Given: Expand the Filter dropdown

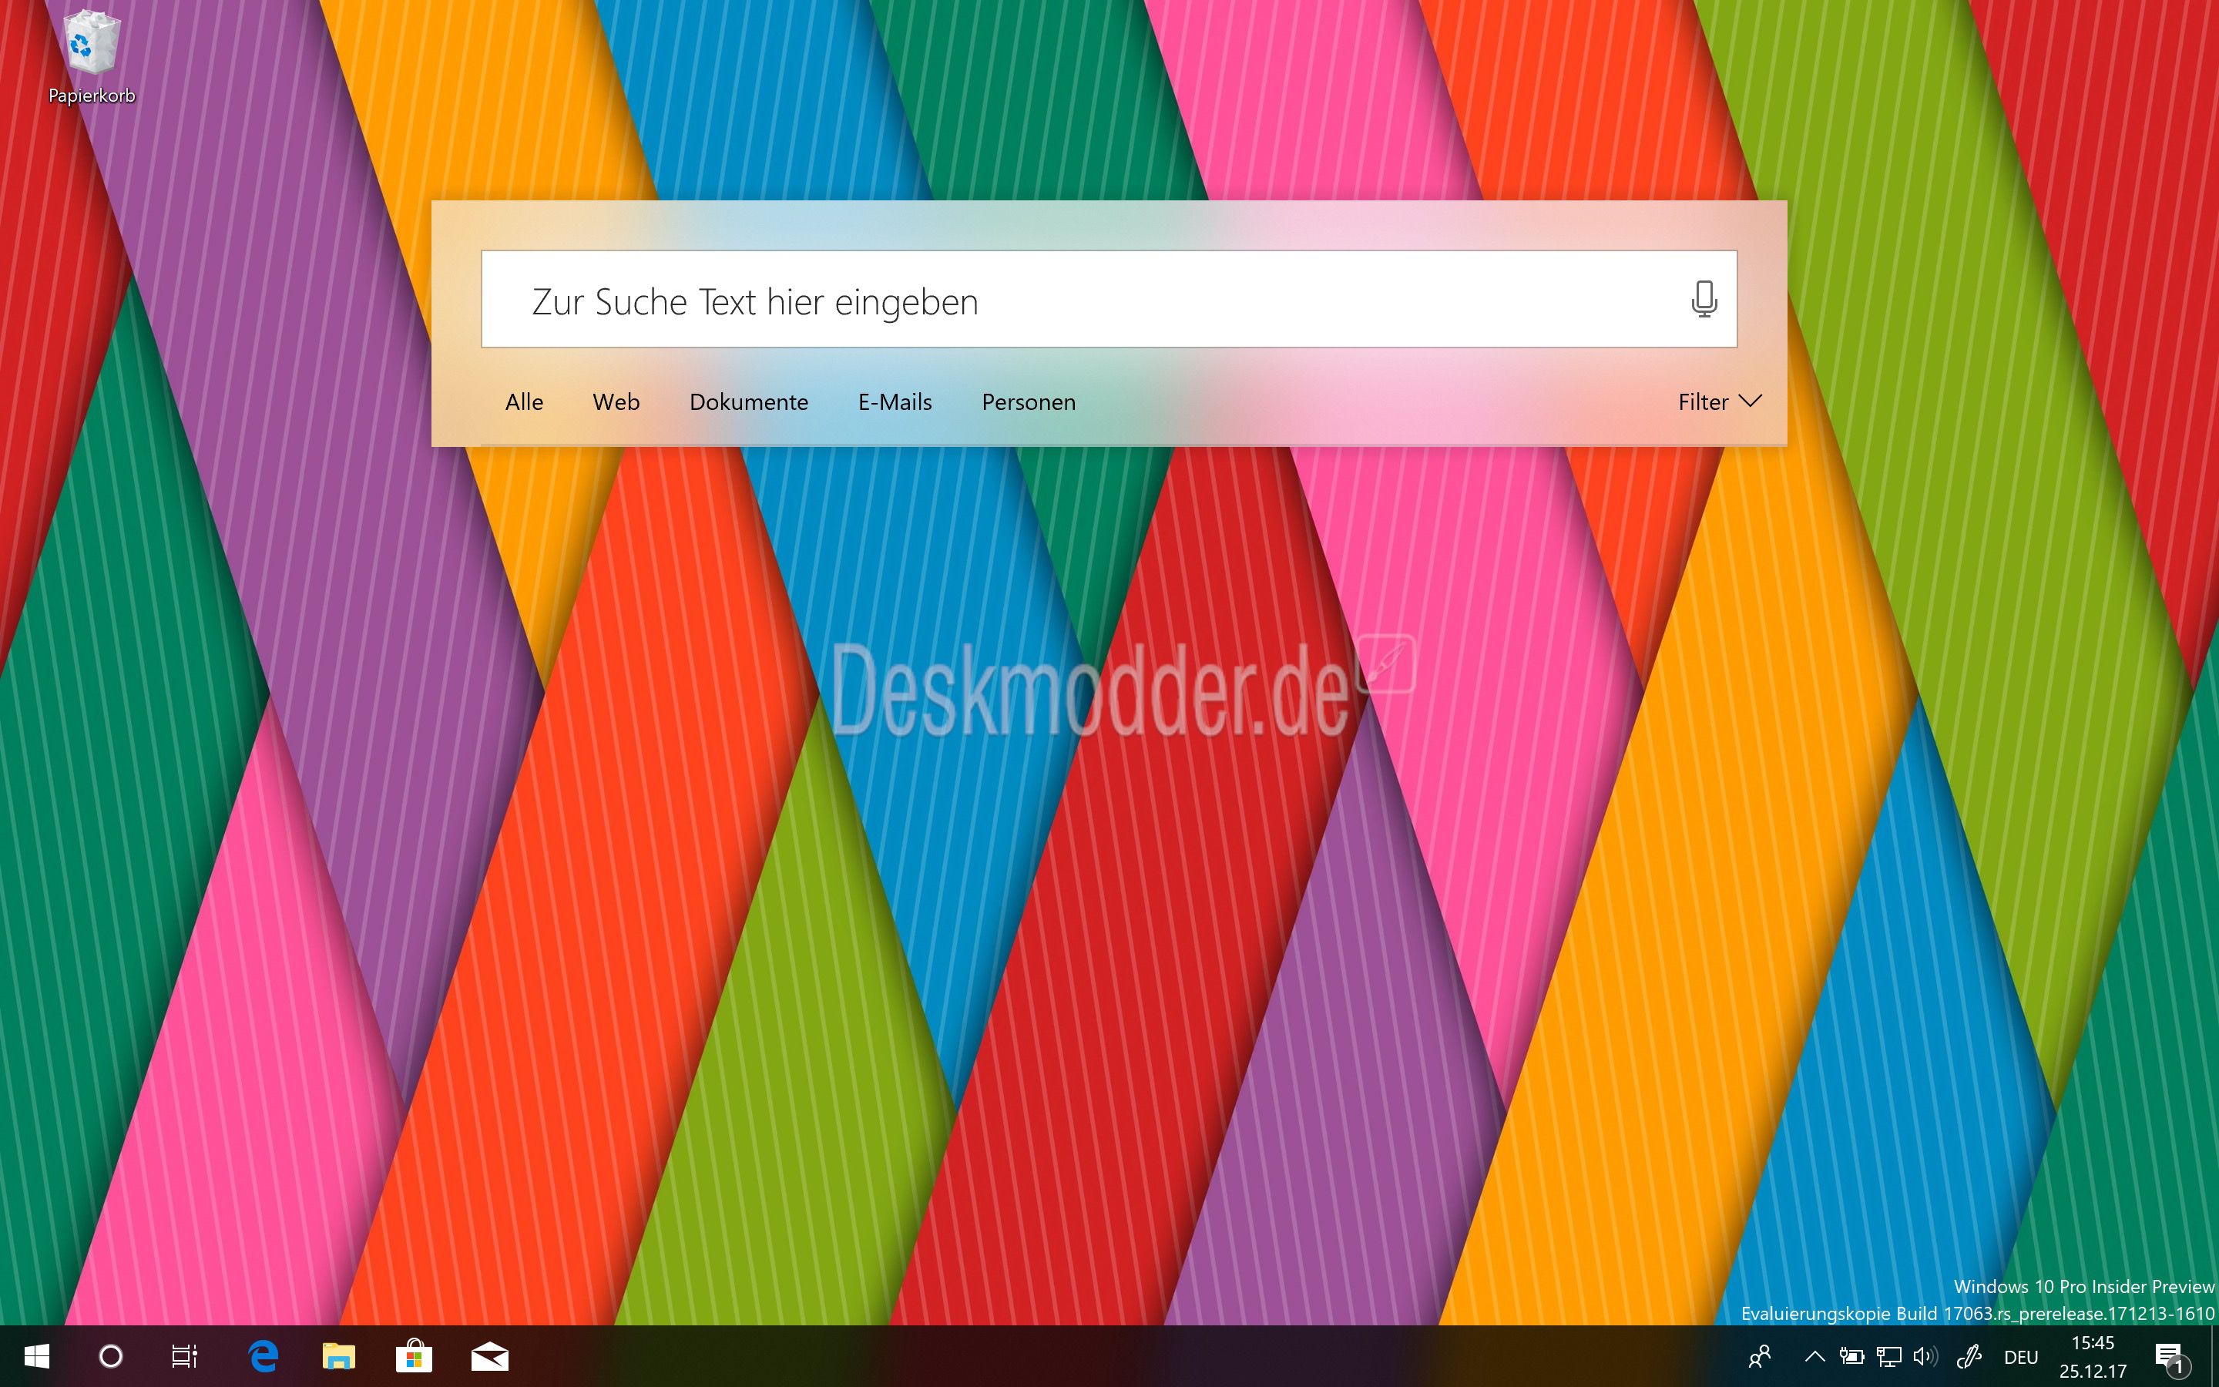Looking at the screenshot, I should [x=1720, y=401].
